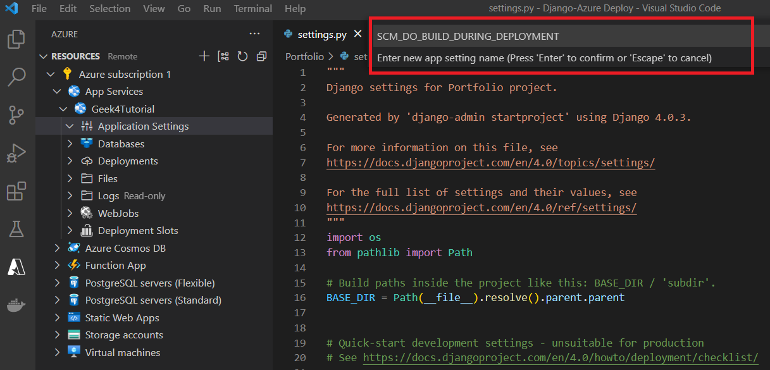Click the Group By icon in Resources

(223, 56)
